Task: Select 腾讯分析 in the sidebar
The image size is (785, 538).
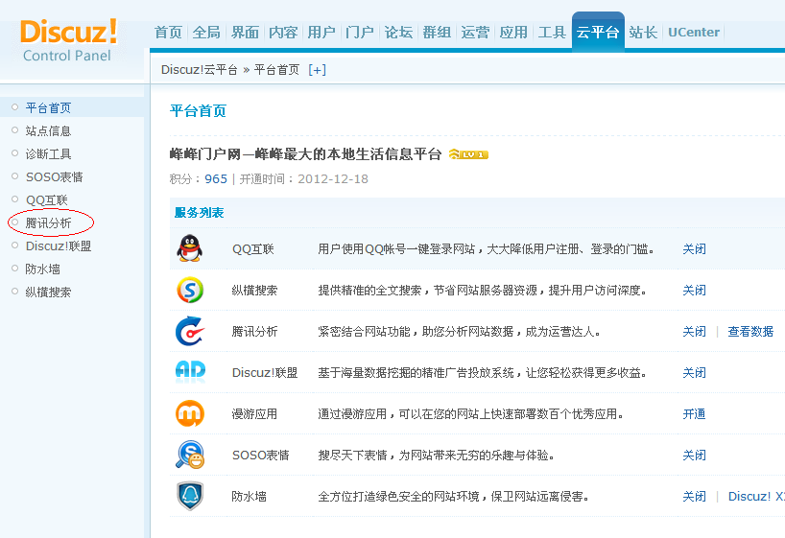Action: point(49,222)
